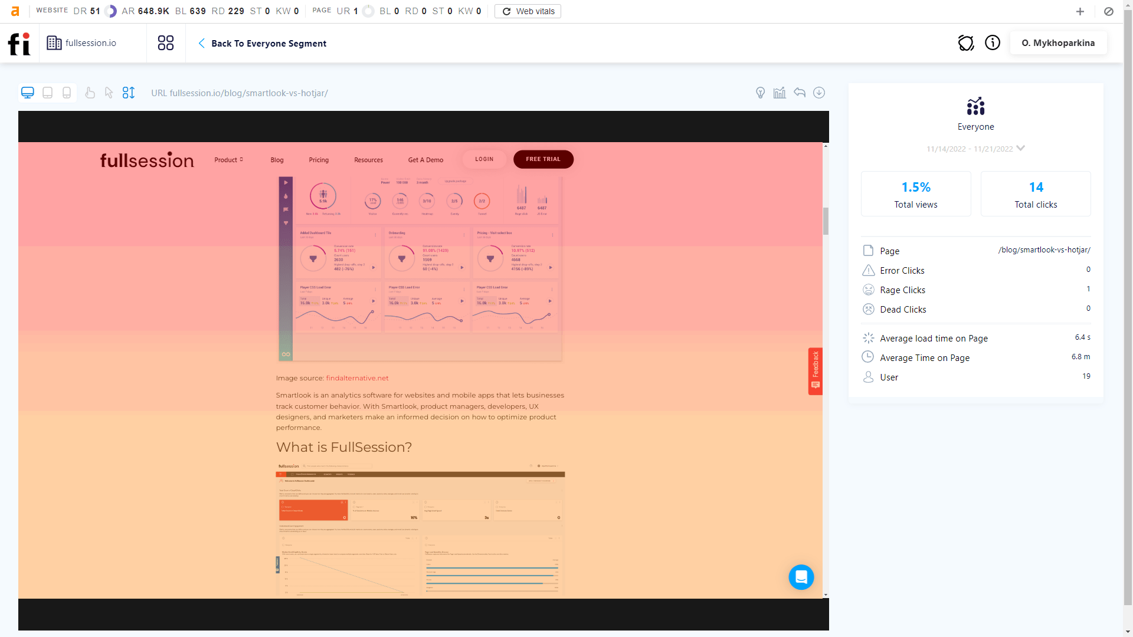This screenshot has width=1133, height=637.
Task: Click the Web vitals button
Action: [x=528, y=11]
